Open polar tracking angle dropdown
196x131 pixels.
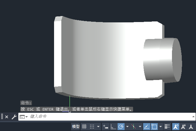tap(127, 127)
